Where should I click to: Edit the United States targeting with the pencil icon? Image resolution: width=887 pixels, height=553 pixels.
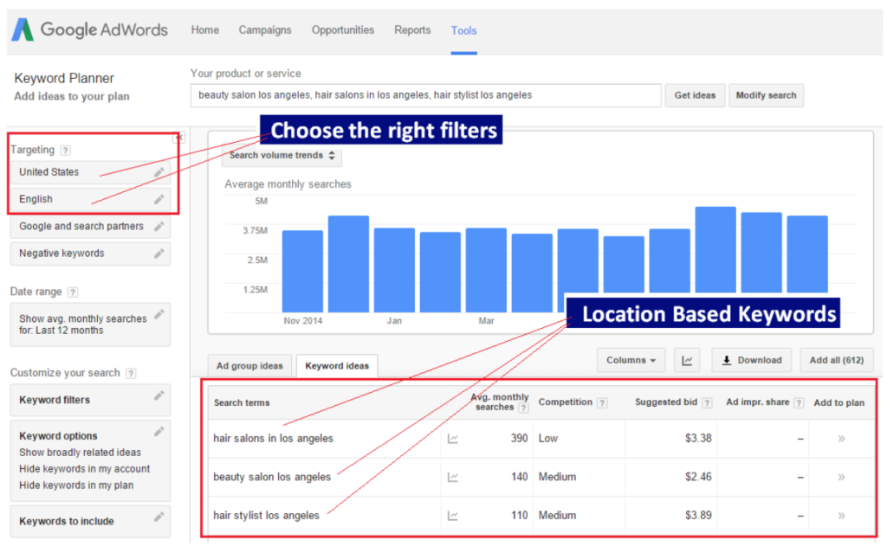159,172
